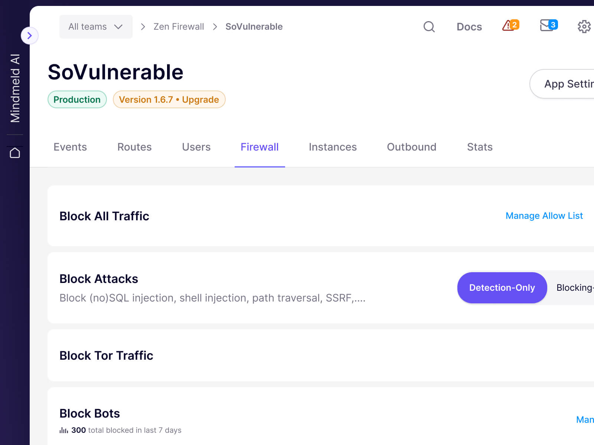Click the Production environment badge
The height and width of the screenshot is (445, 594).
77,99
